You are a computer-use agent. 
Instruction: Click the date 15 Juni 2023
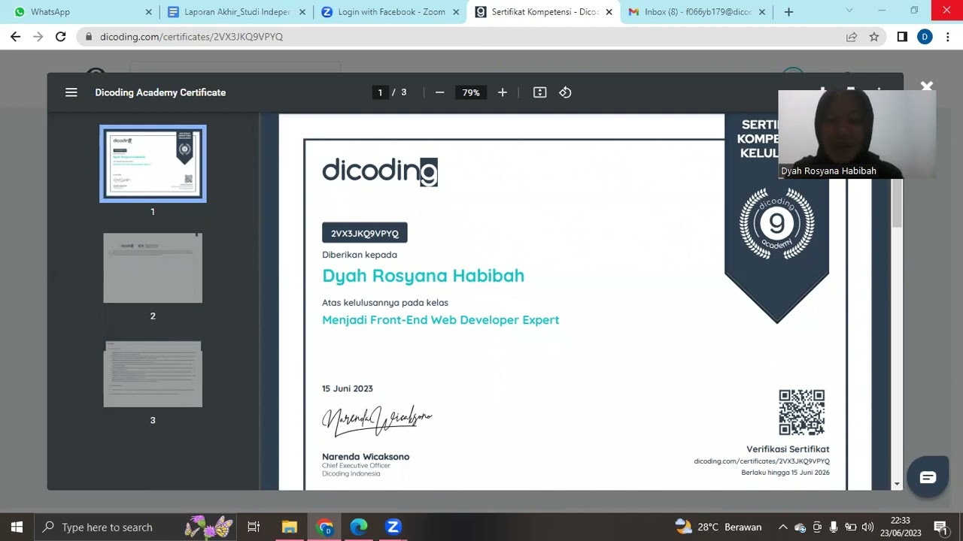(348, 388)
